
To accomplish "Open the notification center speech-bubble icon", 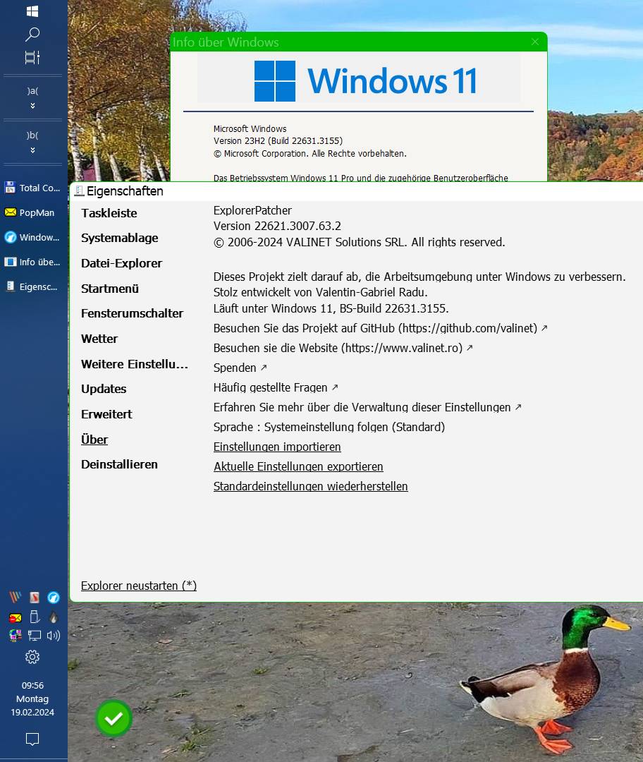I will pos(32,739).
